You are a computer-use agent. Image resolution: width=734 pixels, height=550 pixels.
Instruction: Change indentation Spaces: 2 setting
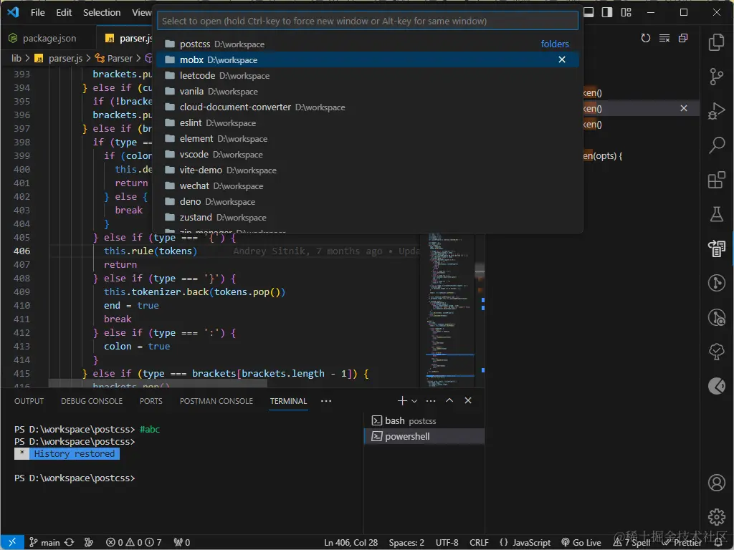click(x=406, y=542)
